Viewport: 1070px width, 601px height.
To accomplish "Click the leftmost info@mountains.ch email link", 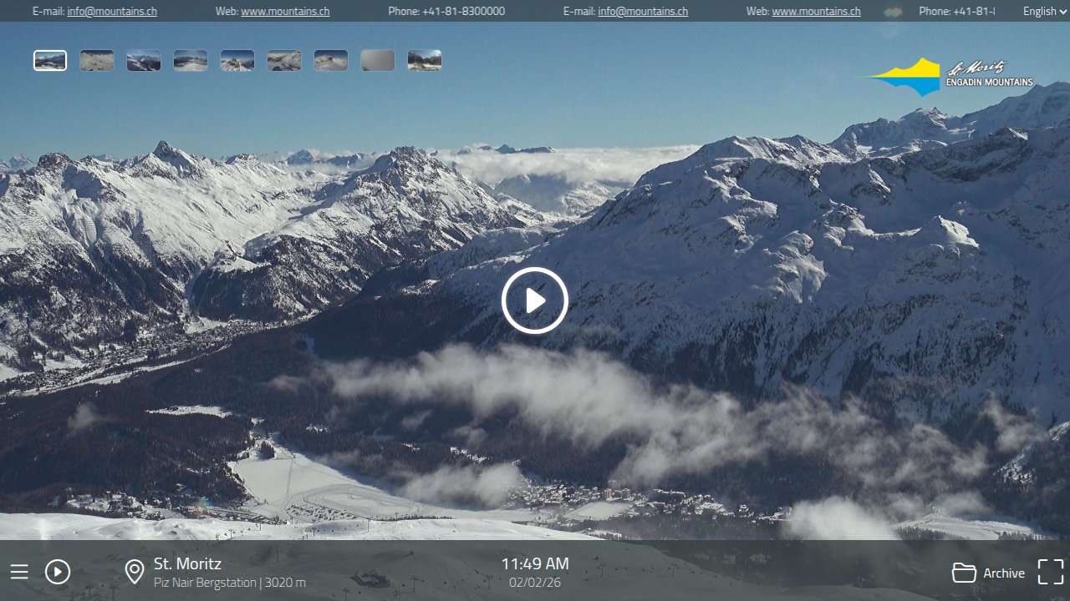I will (112, 12).
